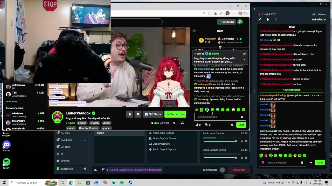Screen dimensions: 332x186
Task: Unmute Video Capture Device in mixer
Action: click(242, 158)
